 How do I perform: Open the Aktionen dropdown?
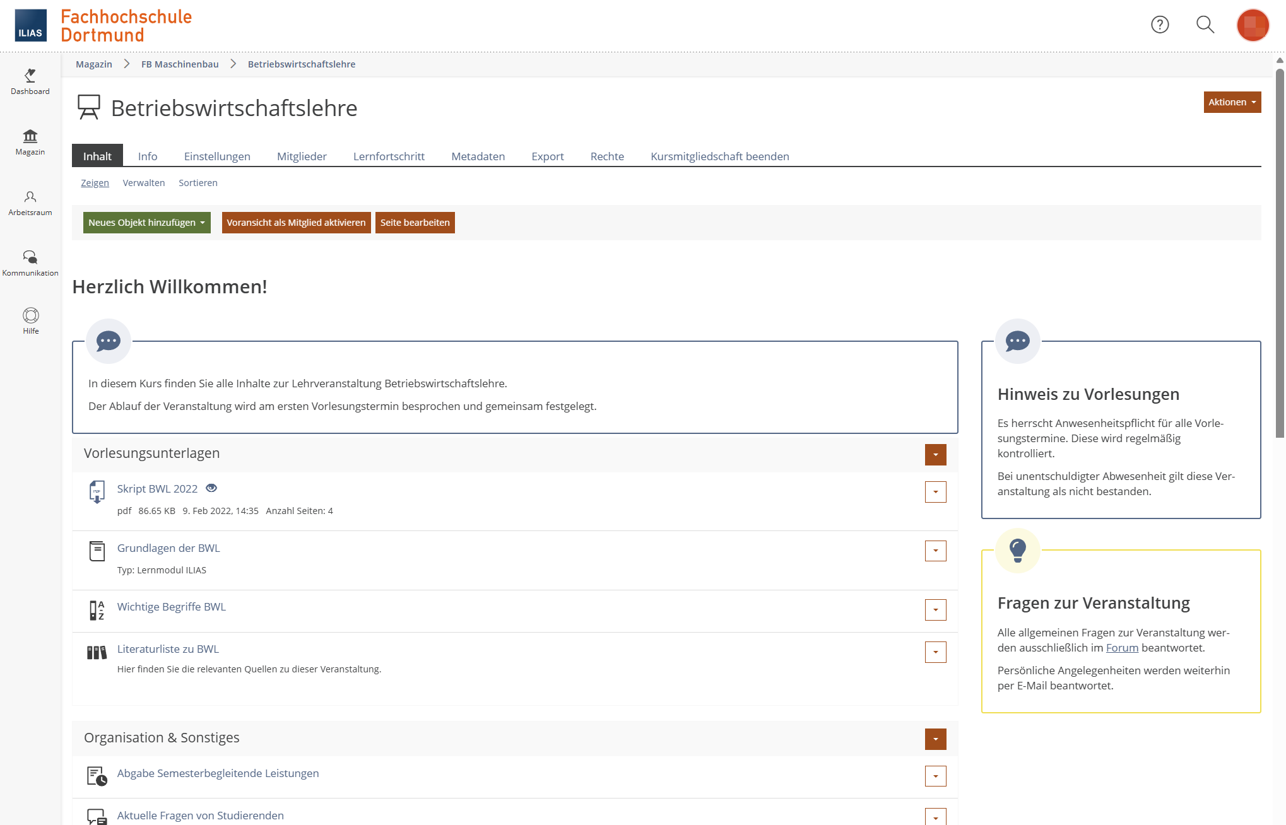1232,102
